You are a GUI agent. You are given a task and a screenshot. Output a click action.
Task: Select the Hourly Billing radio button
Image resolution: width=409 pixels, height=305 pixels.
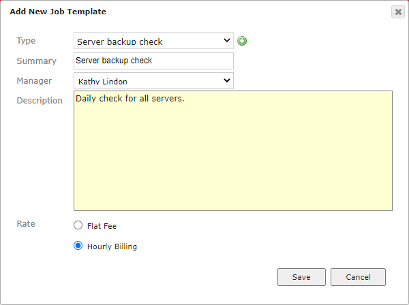tap(78, 246)
